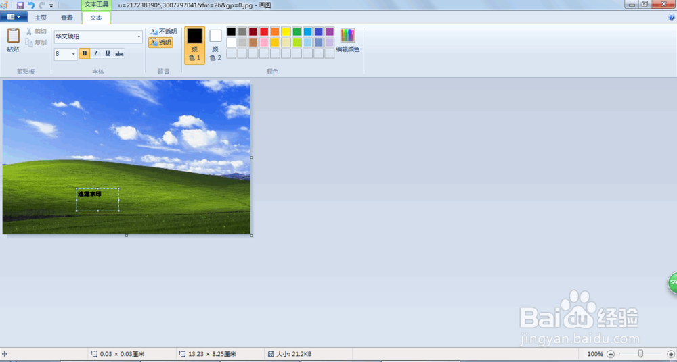
Task: Zoom in with the plus button
Action: pyautogui.click(x=670, y=354)
